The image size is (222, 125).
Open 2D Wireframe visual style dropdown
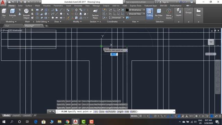pos(135,10)
